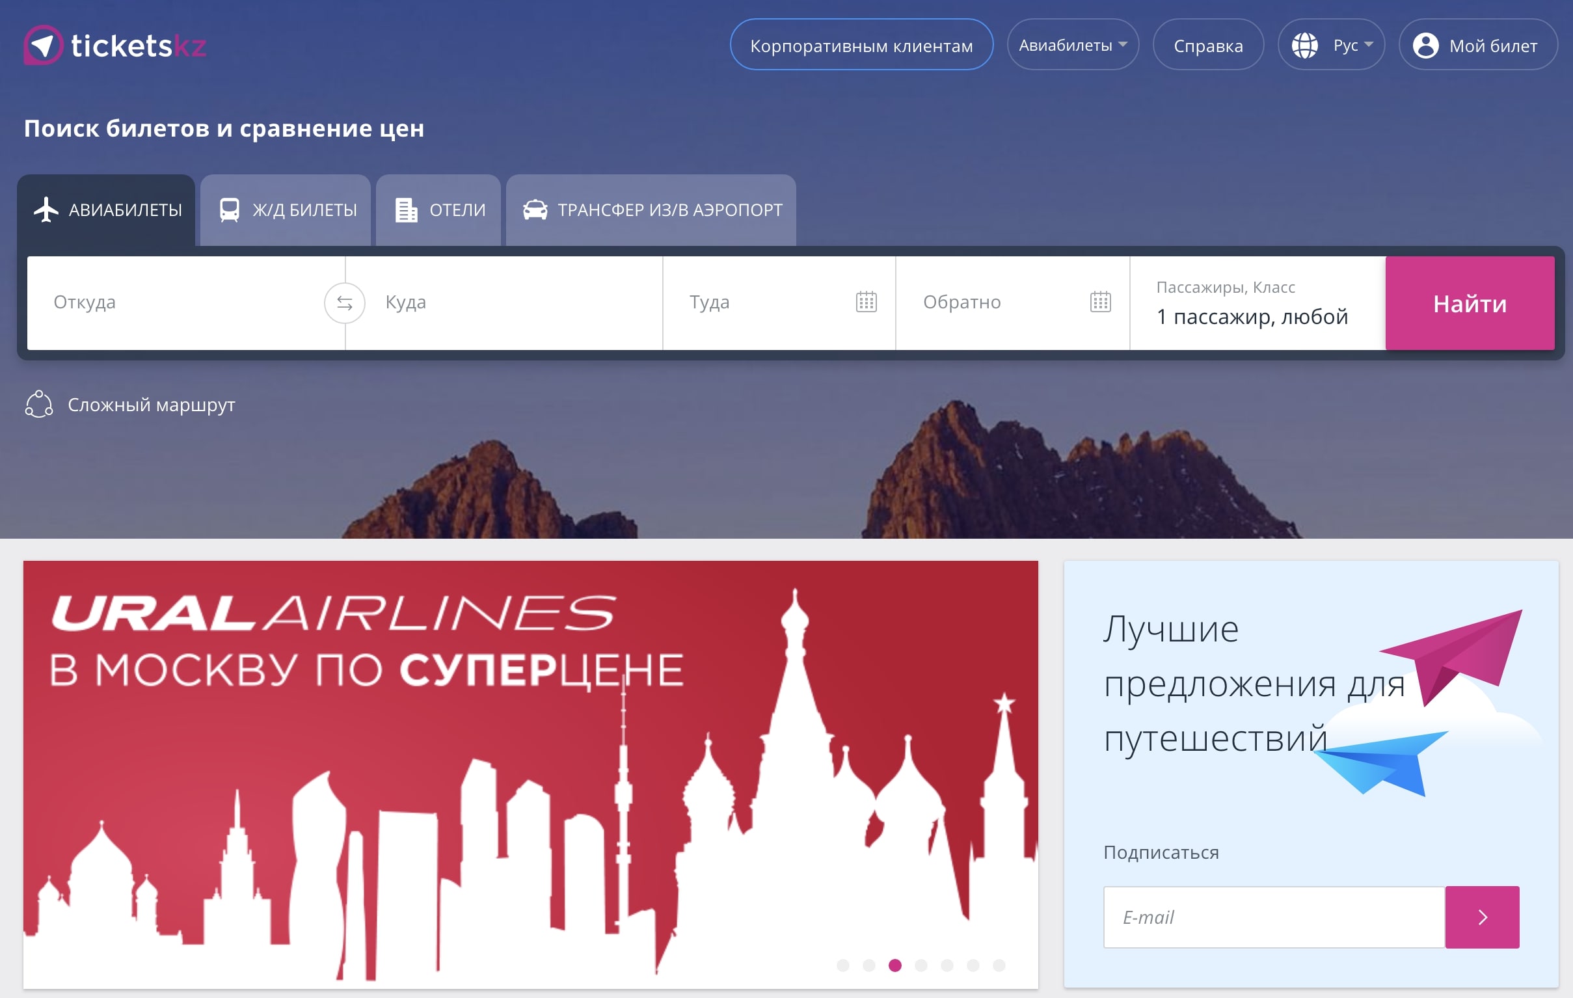Open the Справка page
Viewport: 1573px width, 998px height.
pyautogui.click(x=1208, y=44)
